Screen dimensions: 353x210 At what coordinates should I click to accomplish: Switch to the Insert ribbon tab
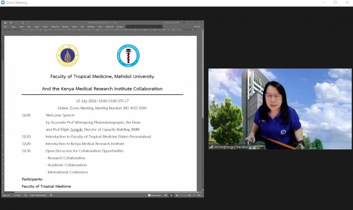[21, 27]
